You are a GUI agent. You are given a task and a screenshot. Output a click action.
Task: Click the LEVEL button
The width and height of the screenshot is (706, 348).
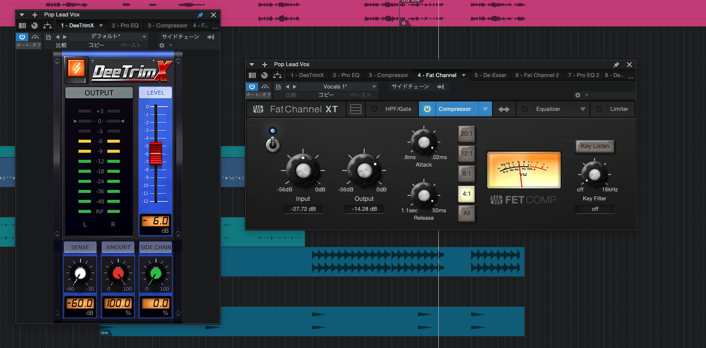(x=156, y=92)
